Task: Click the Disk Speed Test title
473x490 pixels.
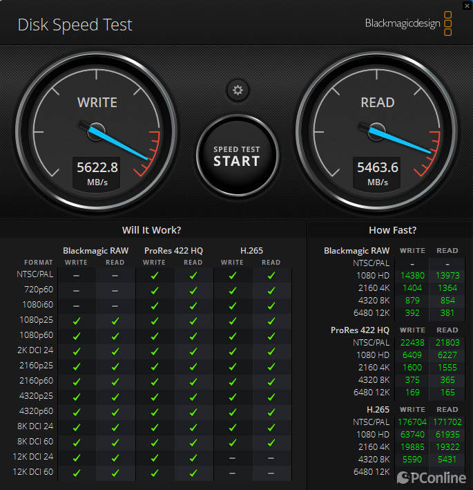Action: (x=75, y=26)
